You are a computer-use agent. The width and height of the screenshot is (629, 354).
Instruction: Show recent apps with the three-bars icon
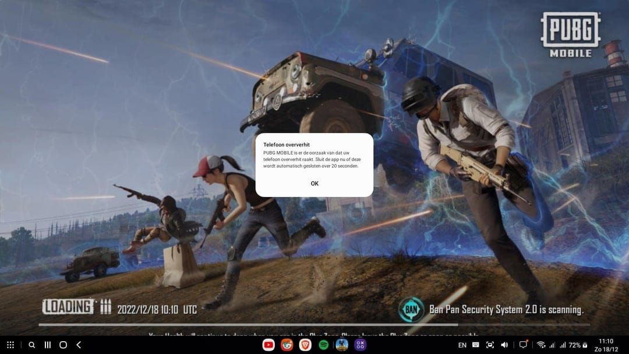47,345
